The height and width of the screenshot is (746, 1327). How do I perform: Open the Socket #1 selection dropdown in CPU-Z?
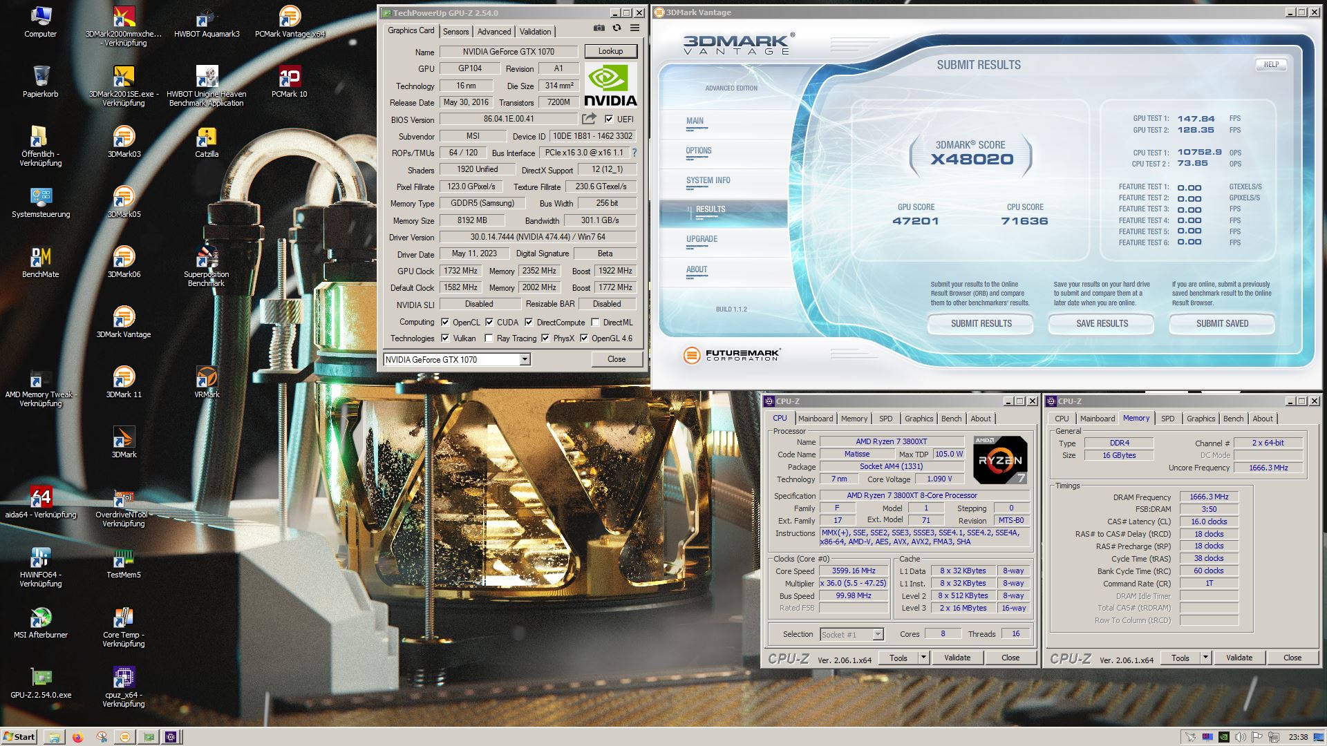click(878, 634)
